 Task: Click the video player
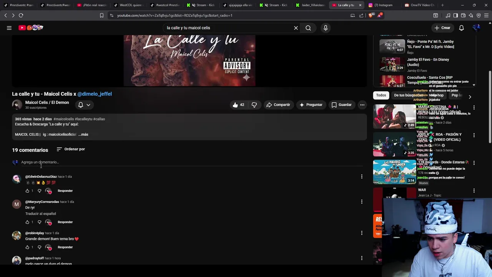pyautogui.click(x=189, y=61)
